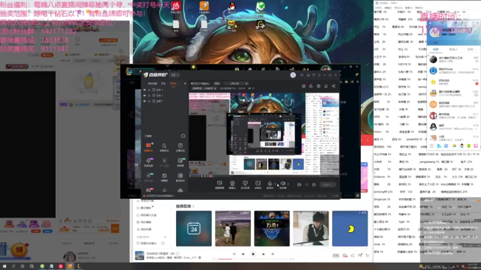Open version dropdown next to streaming app logo
Screen dimensions: 481x270
click(x=175, y=75)
